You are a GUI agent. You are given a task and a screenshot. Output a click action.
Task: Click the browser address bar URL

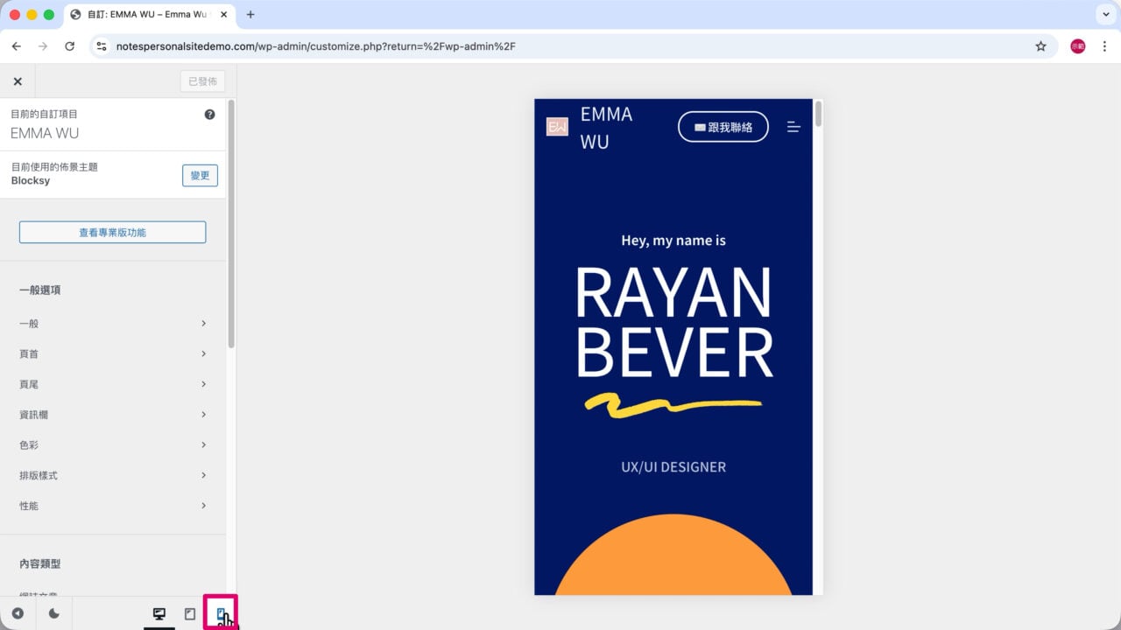(x=315, y=46)
